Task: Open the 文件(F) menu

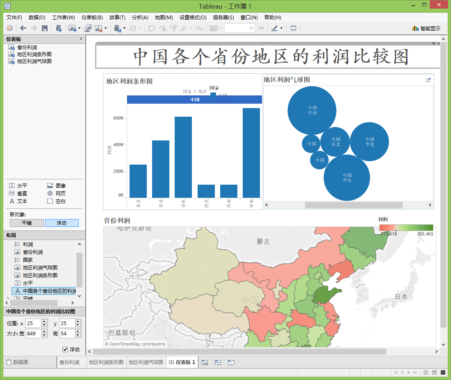Action: pos(14,18)
